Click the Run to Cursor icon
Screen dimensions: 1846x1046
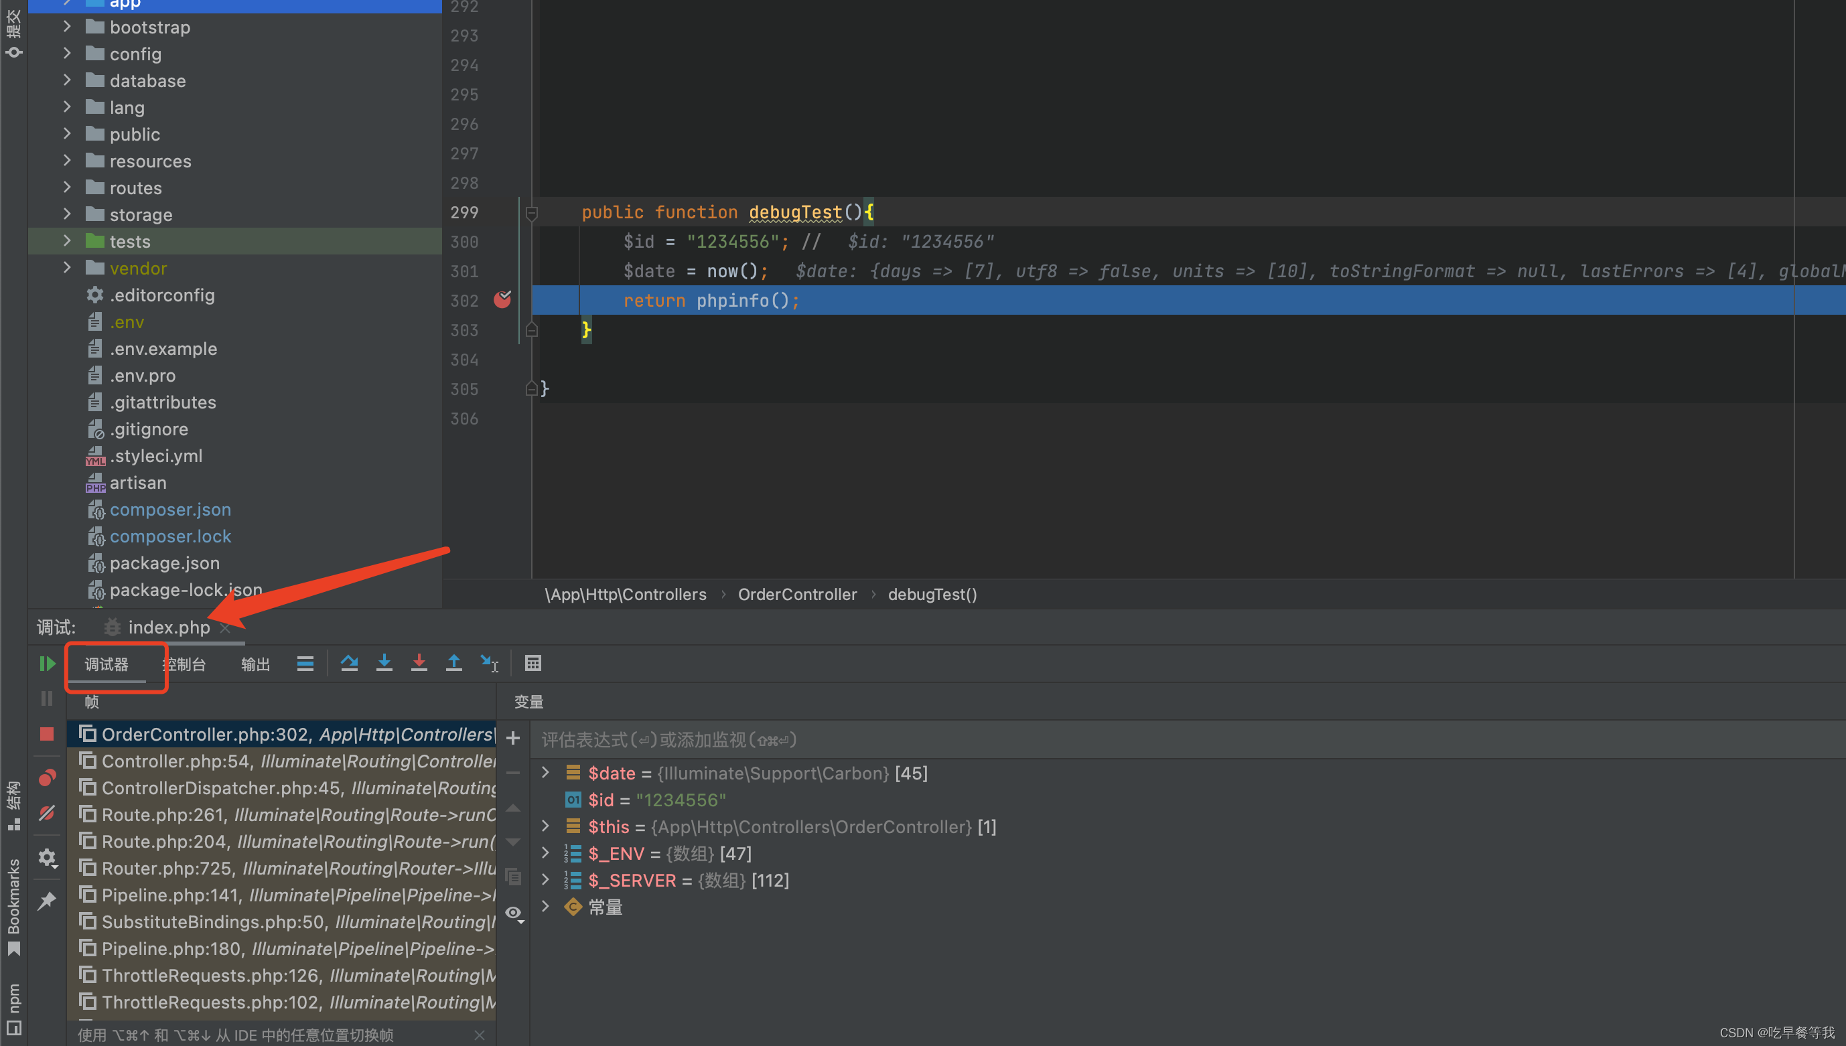pos(490,663)
